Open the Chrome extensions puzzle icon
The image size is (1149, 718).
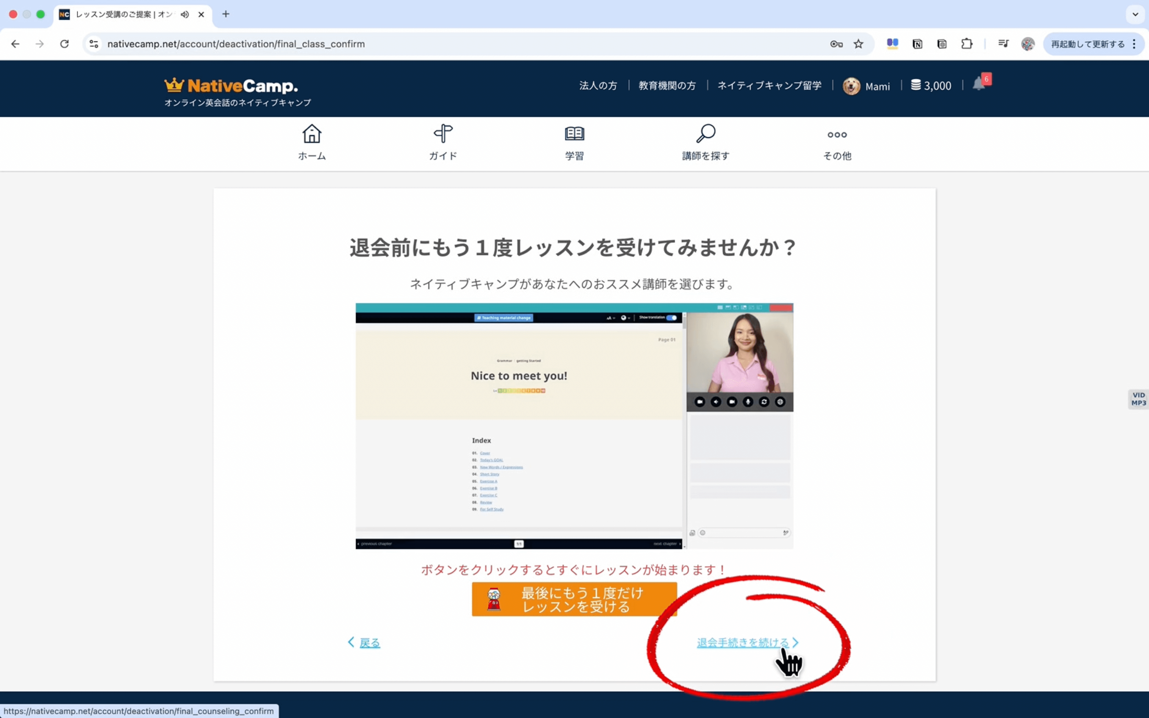(967, 44)
